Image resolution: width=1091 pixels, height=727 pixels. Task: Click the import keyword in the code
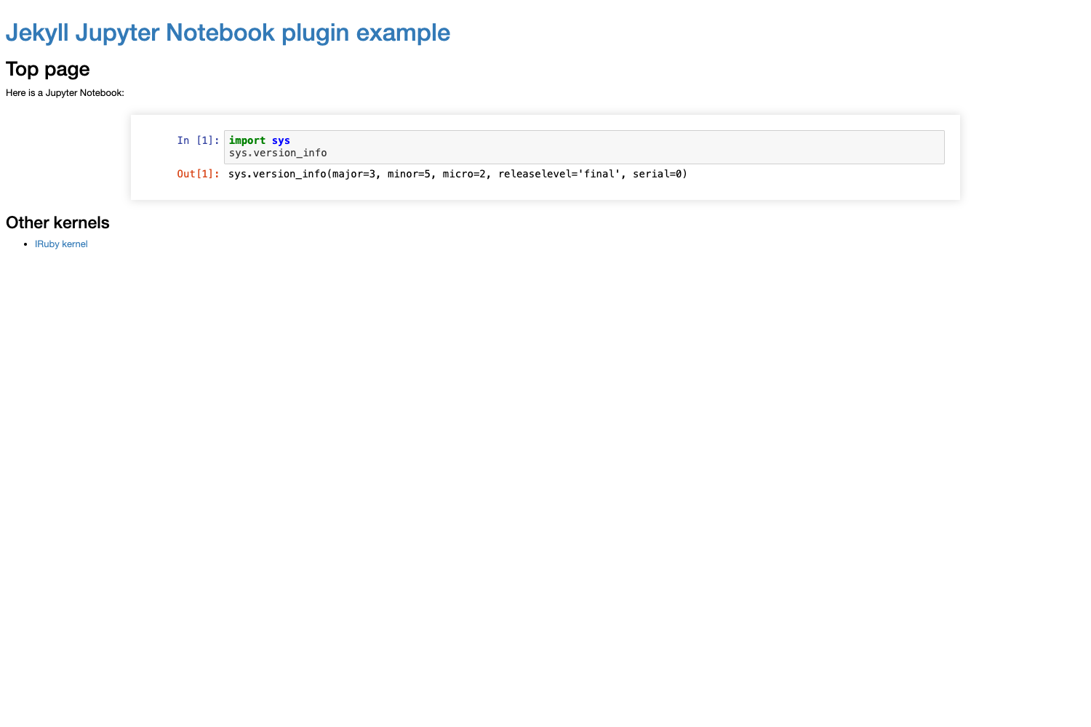tap(247, 140)
